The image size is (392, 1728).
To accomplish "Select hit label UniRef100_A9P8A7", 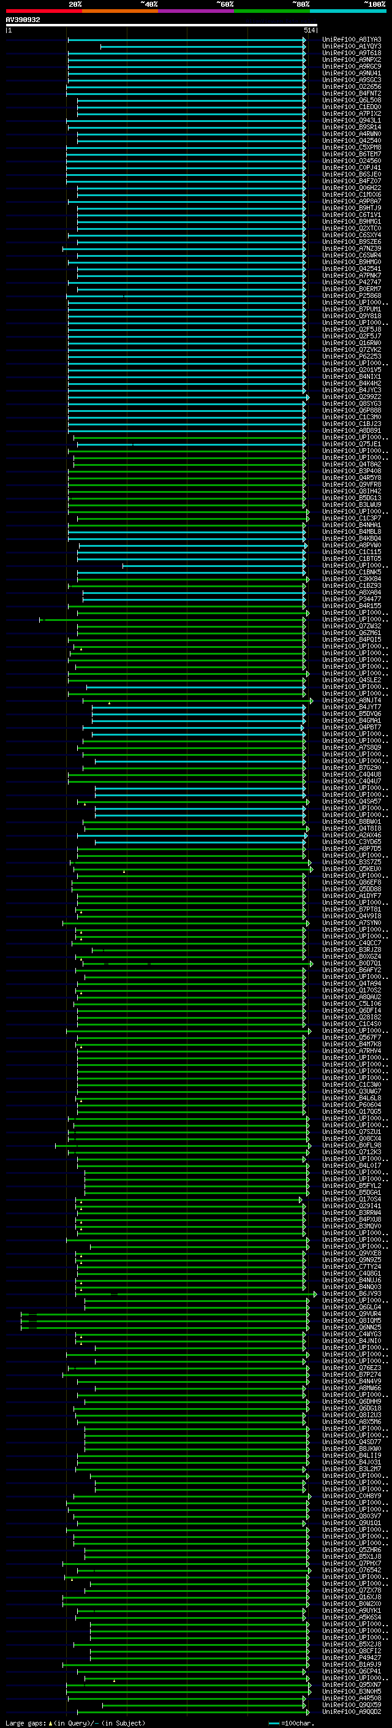I will pos(352,201).
